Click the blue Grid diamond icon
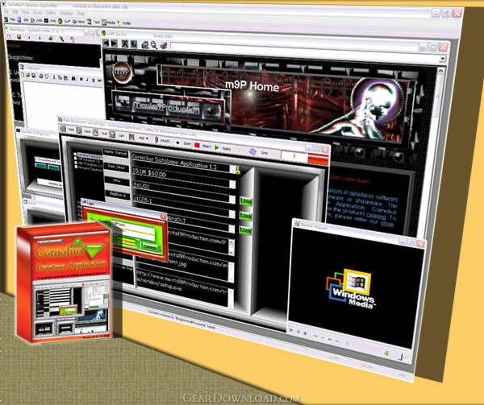The image size is (484, 405). click(252, 151)
